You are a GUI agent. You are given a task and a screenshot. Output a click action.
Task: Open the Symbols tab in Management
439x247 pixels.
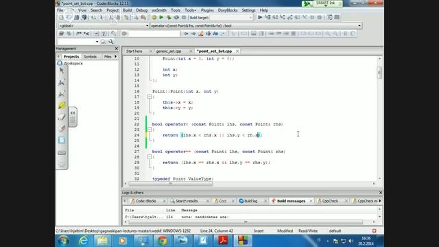(x=90, y=56)
